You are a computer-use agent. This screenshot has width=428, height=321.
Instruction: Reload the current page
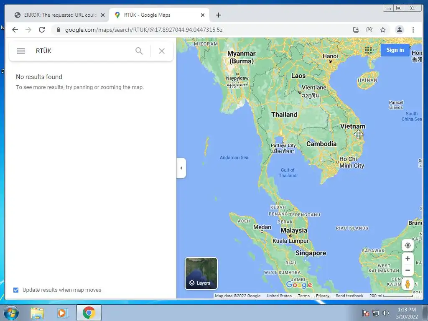tap(42, 30)
